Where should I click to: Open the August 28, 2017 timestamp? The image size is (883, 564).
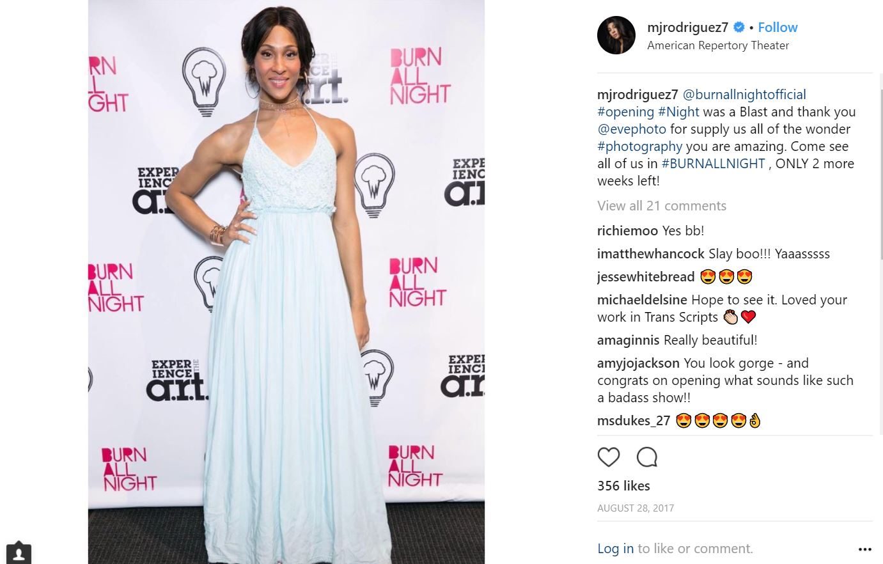pos(636,508)
